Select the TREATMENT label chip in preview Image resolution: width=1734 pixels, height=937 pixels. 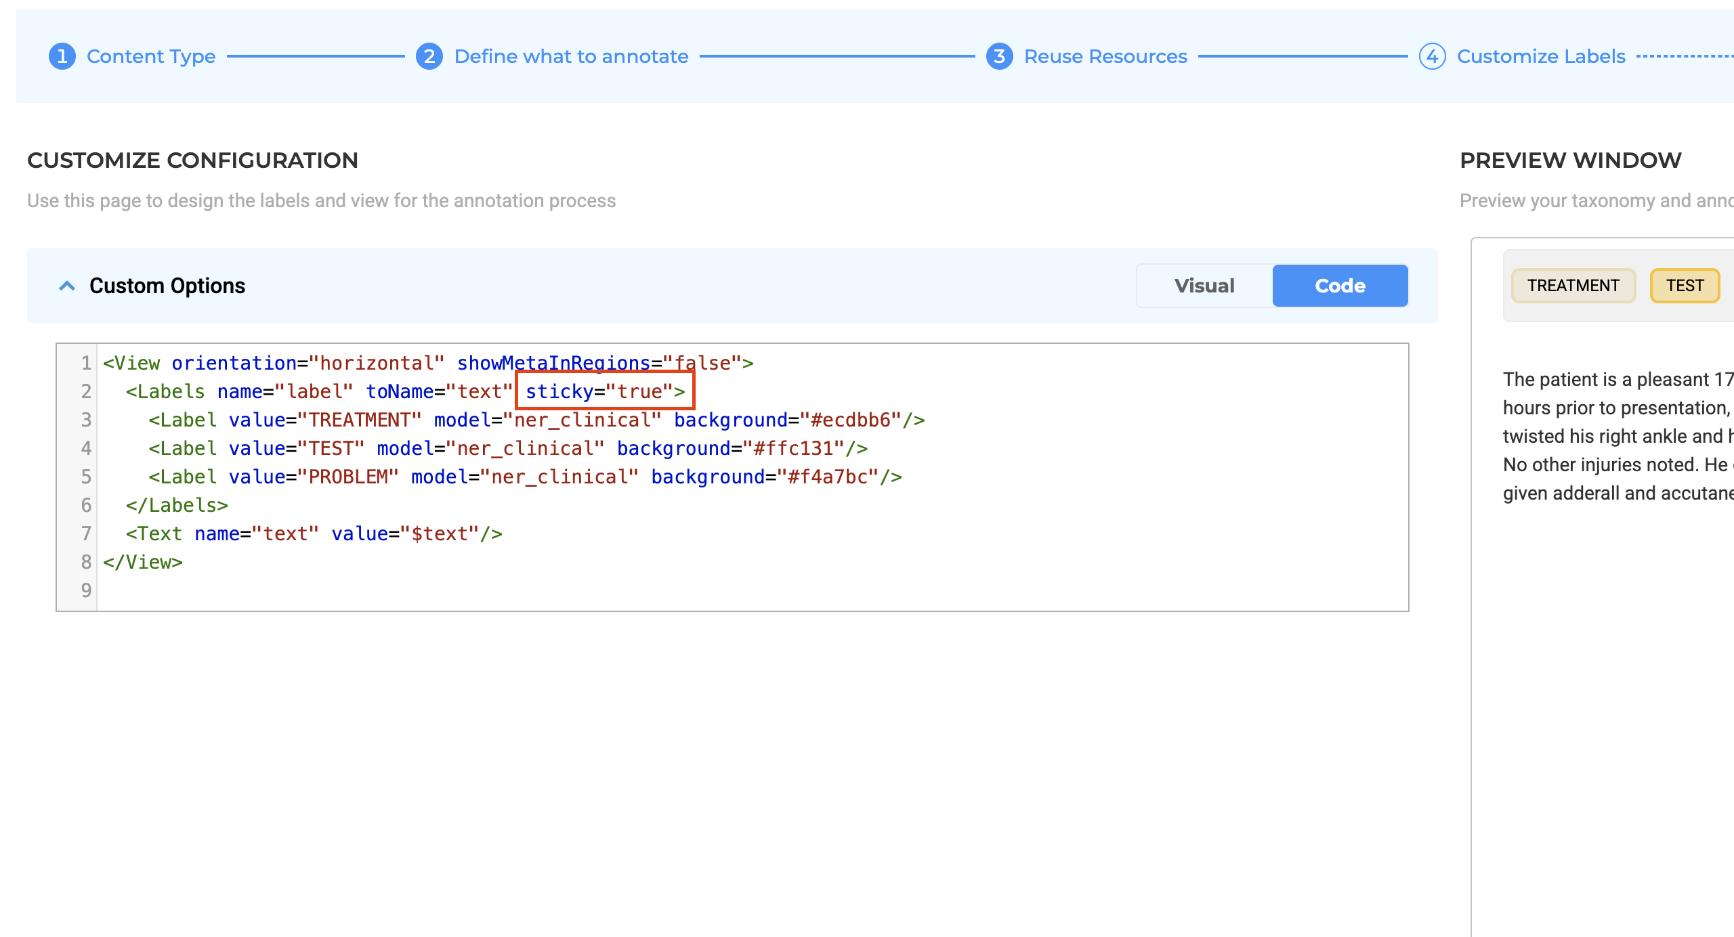coord(1573,286)
